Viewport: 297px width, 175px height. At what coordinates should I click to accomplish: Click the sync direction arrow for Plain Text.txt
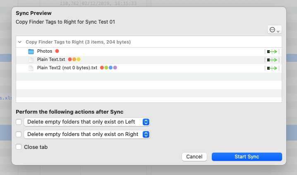point(272,60)
